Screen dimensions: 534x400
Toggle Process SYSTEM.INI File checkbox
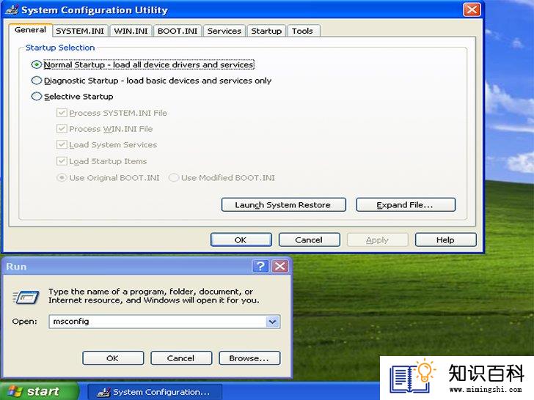click(x=62, y=113)
